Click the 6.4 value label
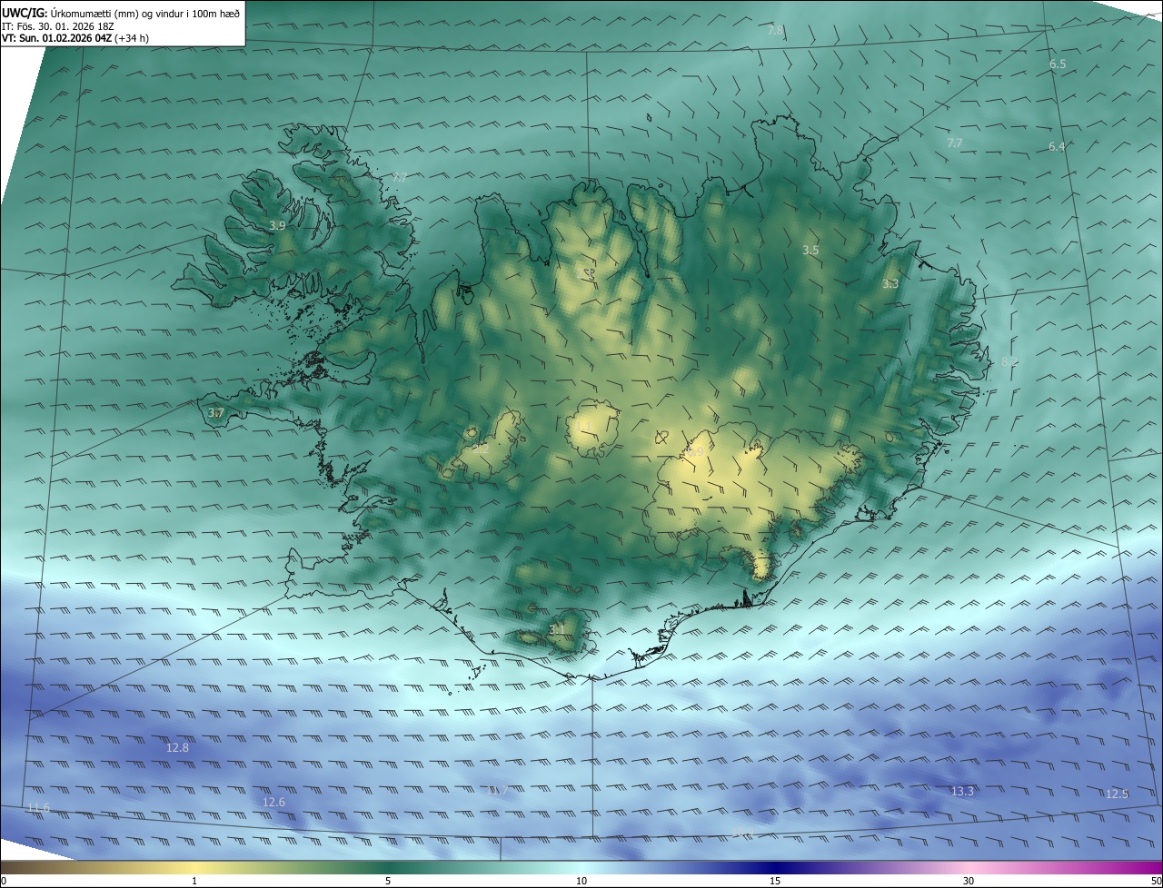 click(1057, 146)
